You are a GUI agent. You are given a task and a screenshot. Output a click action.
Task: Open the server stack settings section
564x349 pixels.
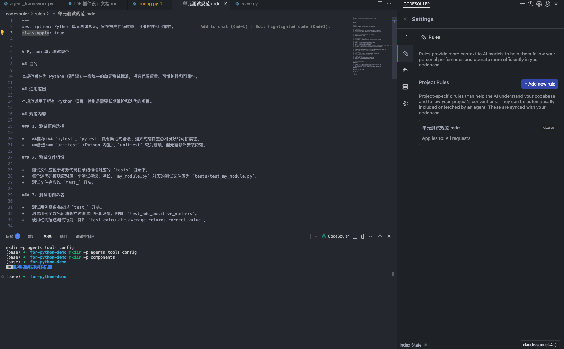click(405, 87)
